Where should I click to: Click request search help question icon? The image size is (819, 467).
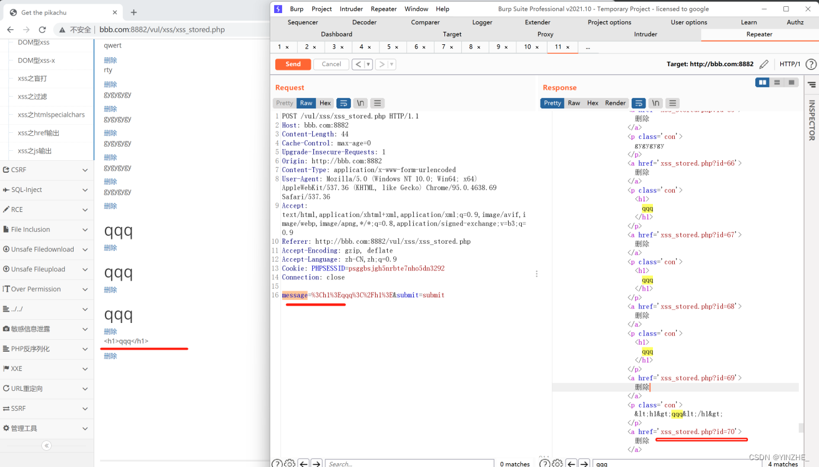coord(277,463)
